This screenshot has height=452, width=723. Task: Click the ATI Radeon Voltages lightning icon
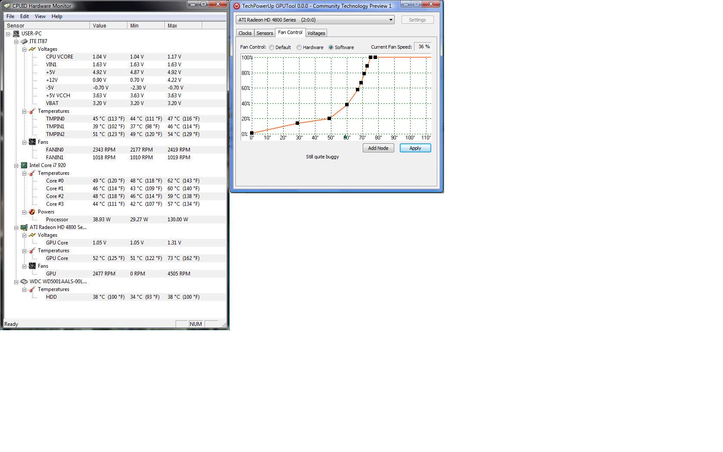coord(32,235)
